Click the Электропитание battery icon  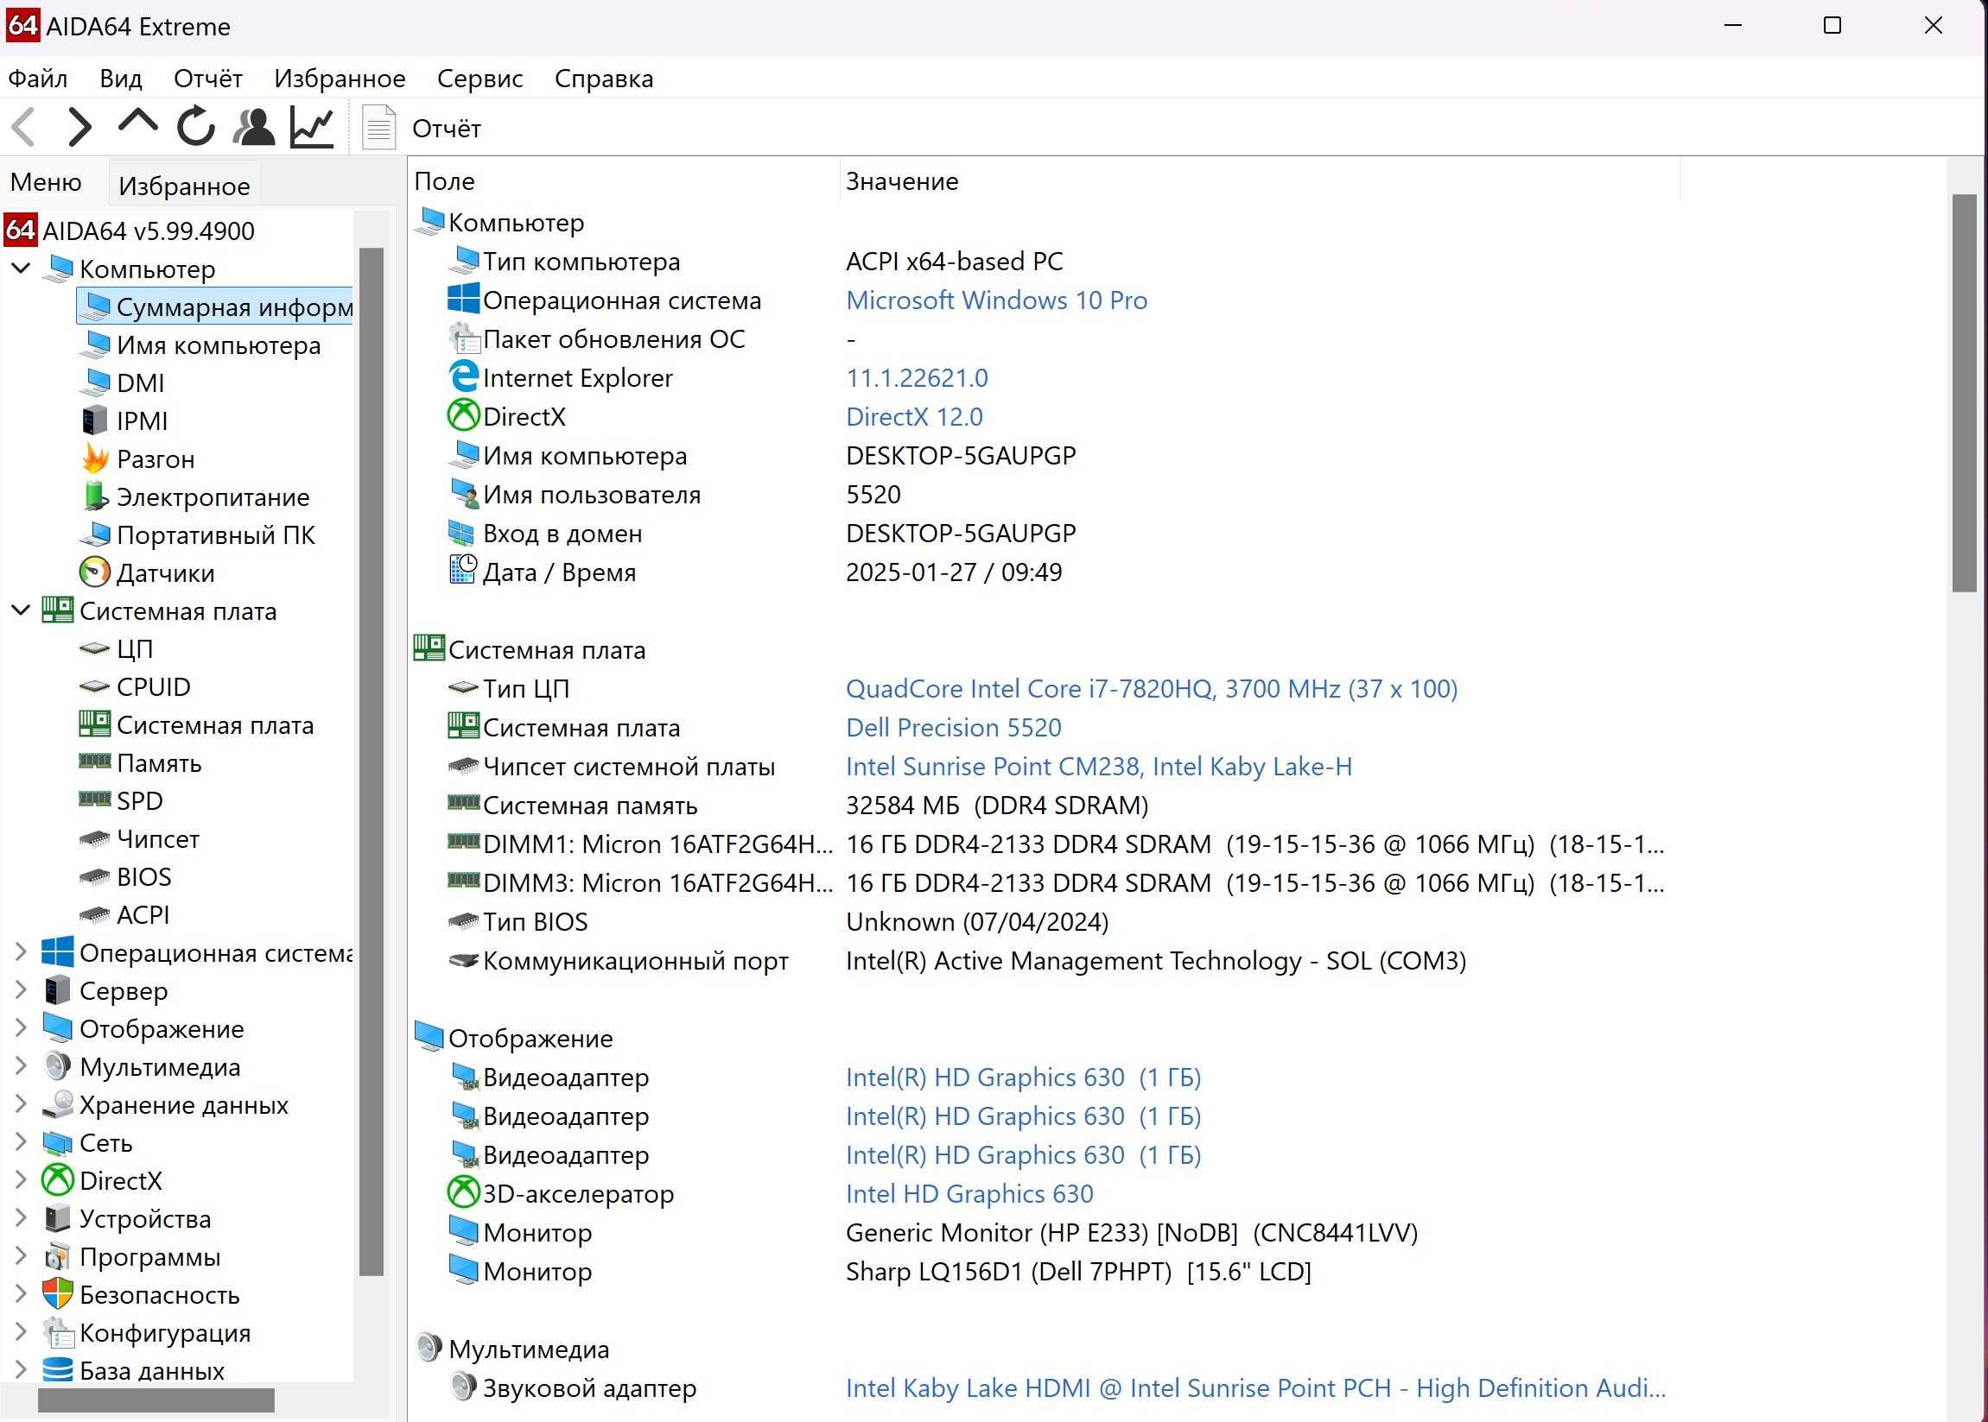tap(95, 496)
